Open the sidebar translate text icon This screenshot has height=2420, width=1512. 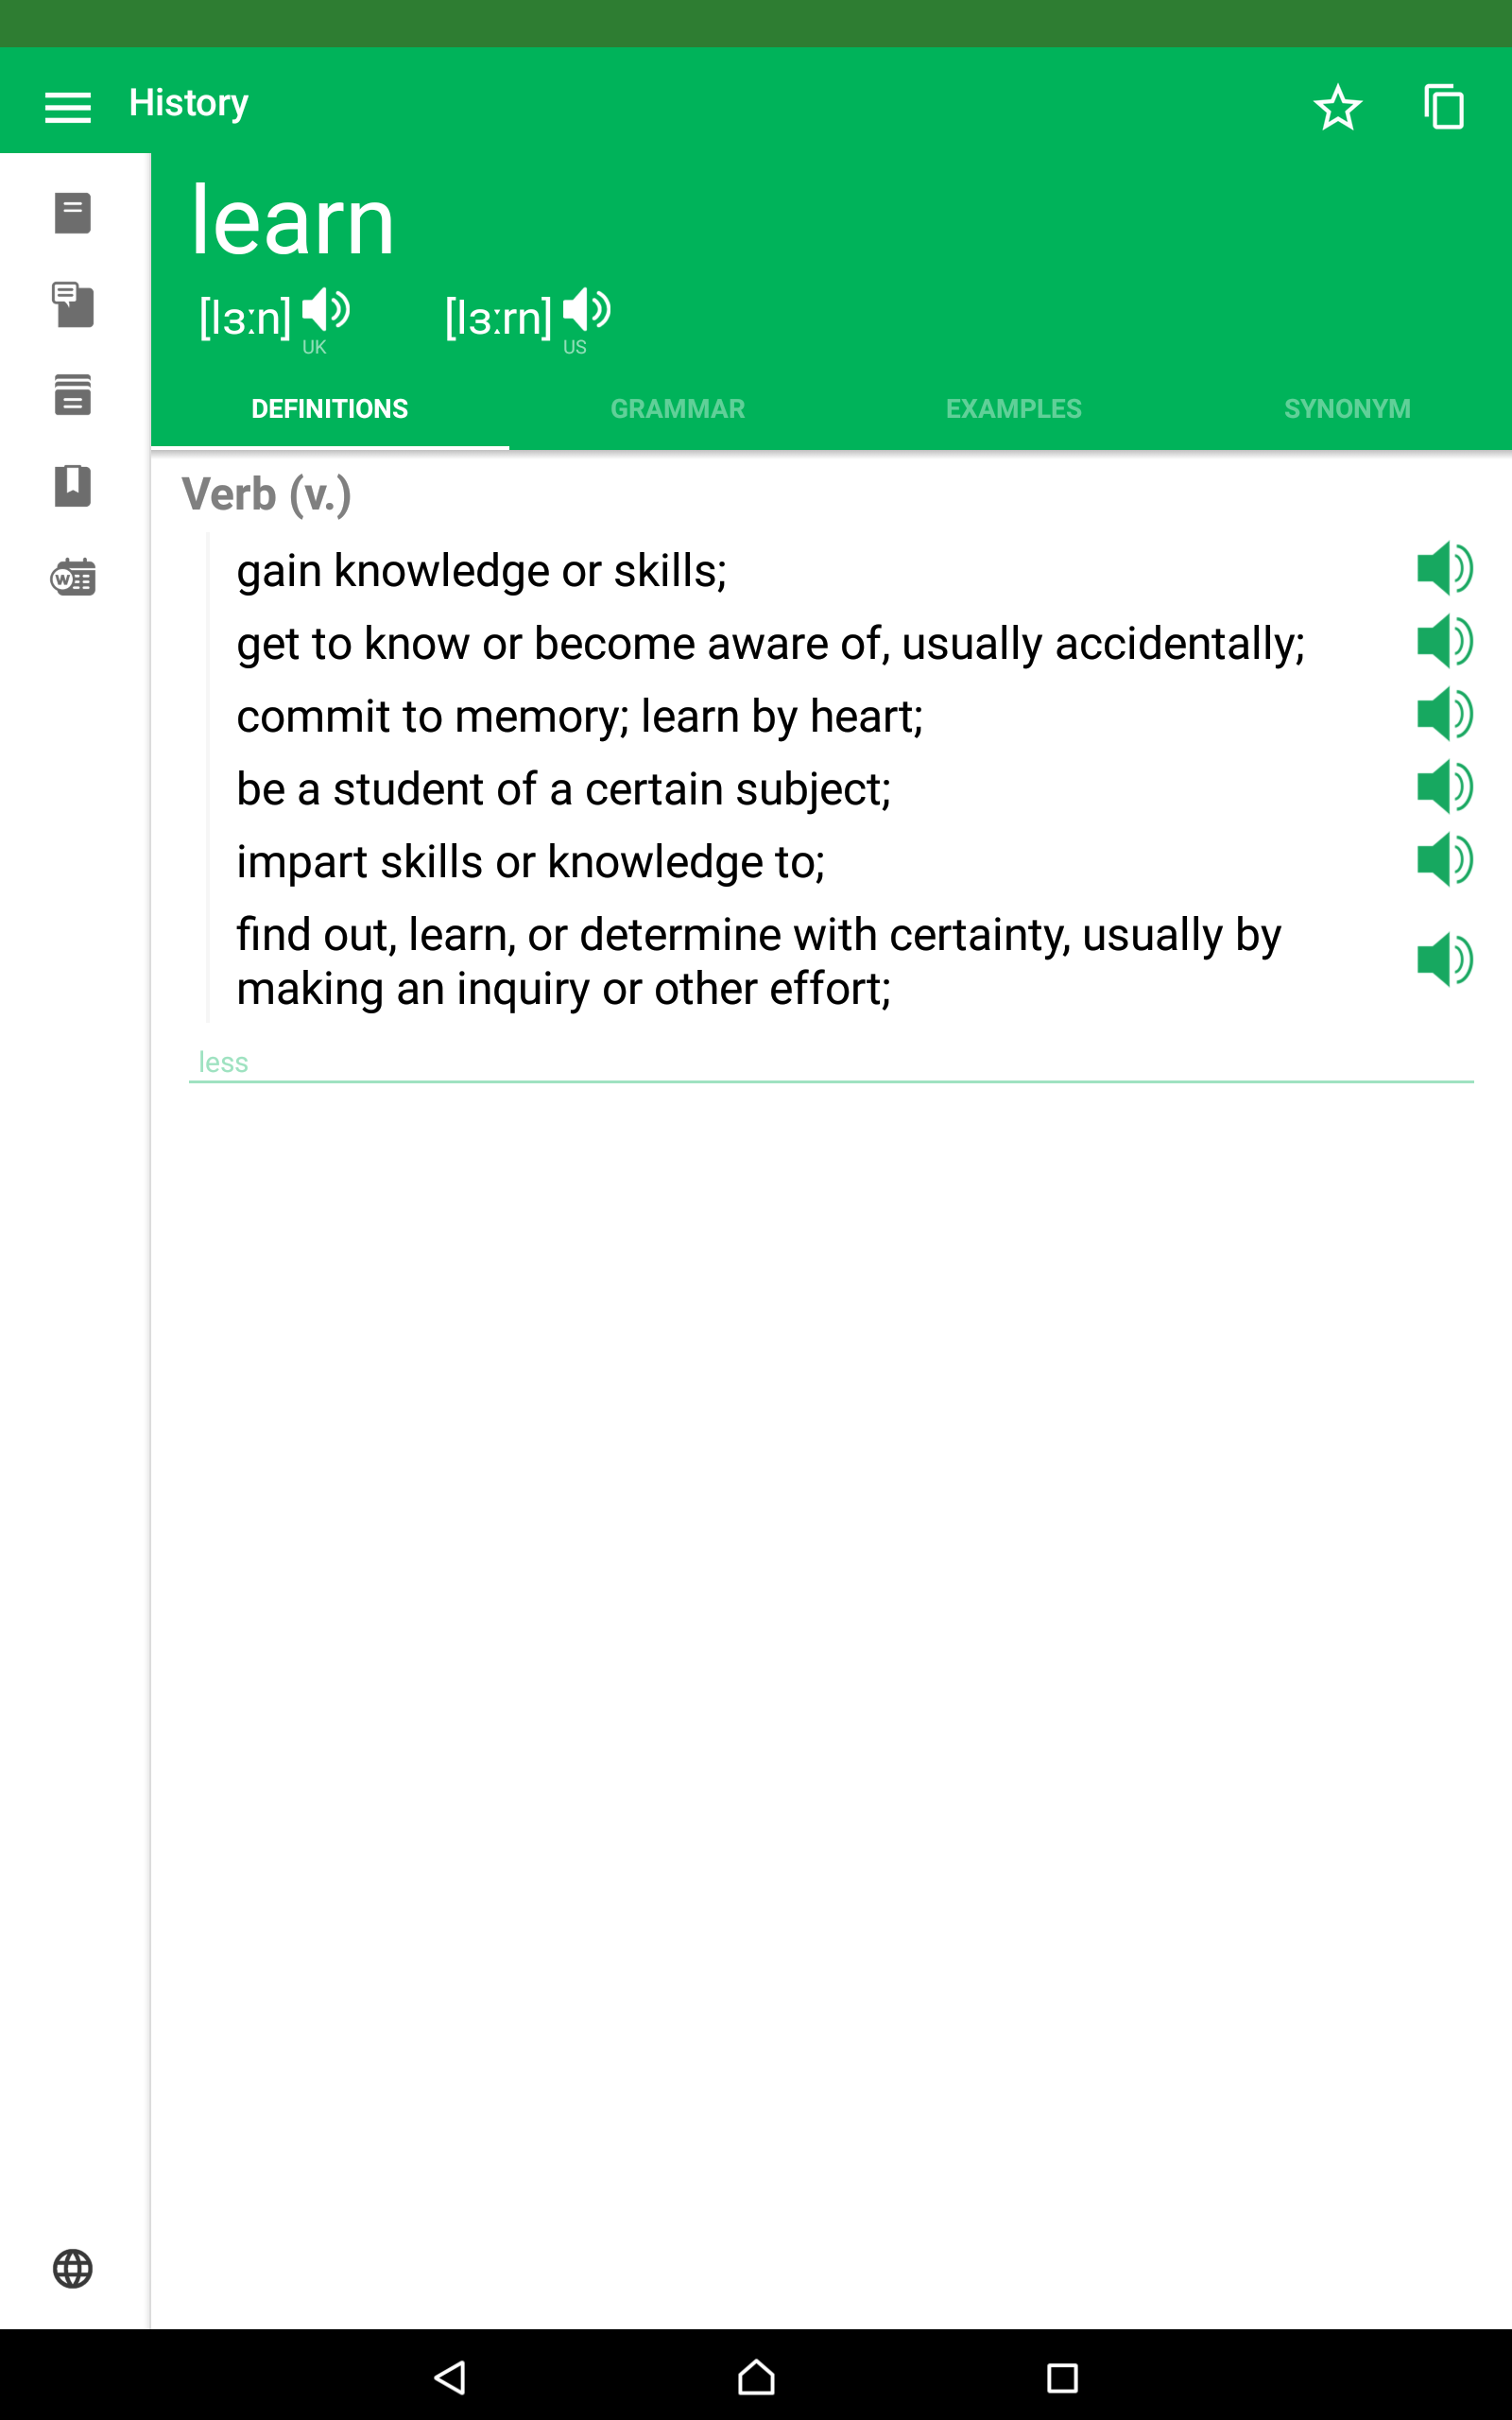pos(73,304)
